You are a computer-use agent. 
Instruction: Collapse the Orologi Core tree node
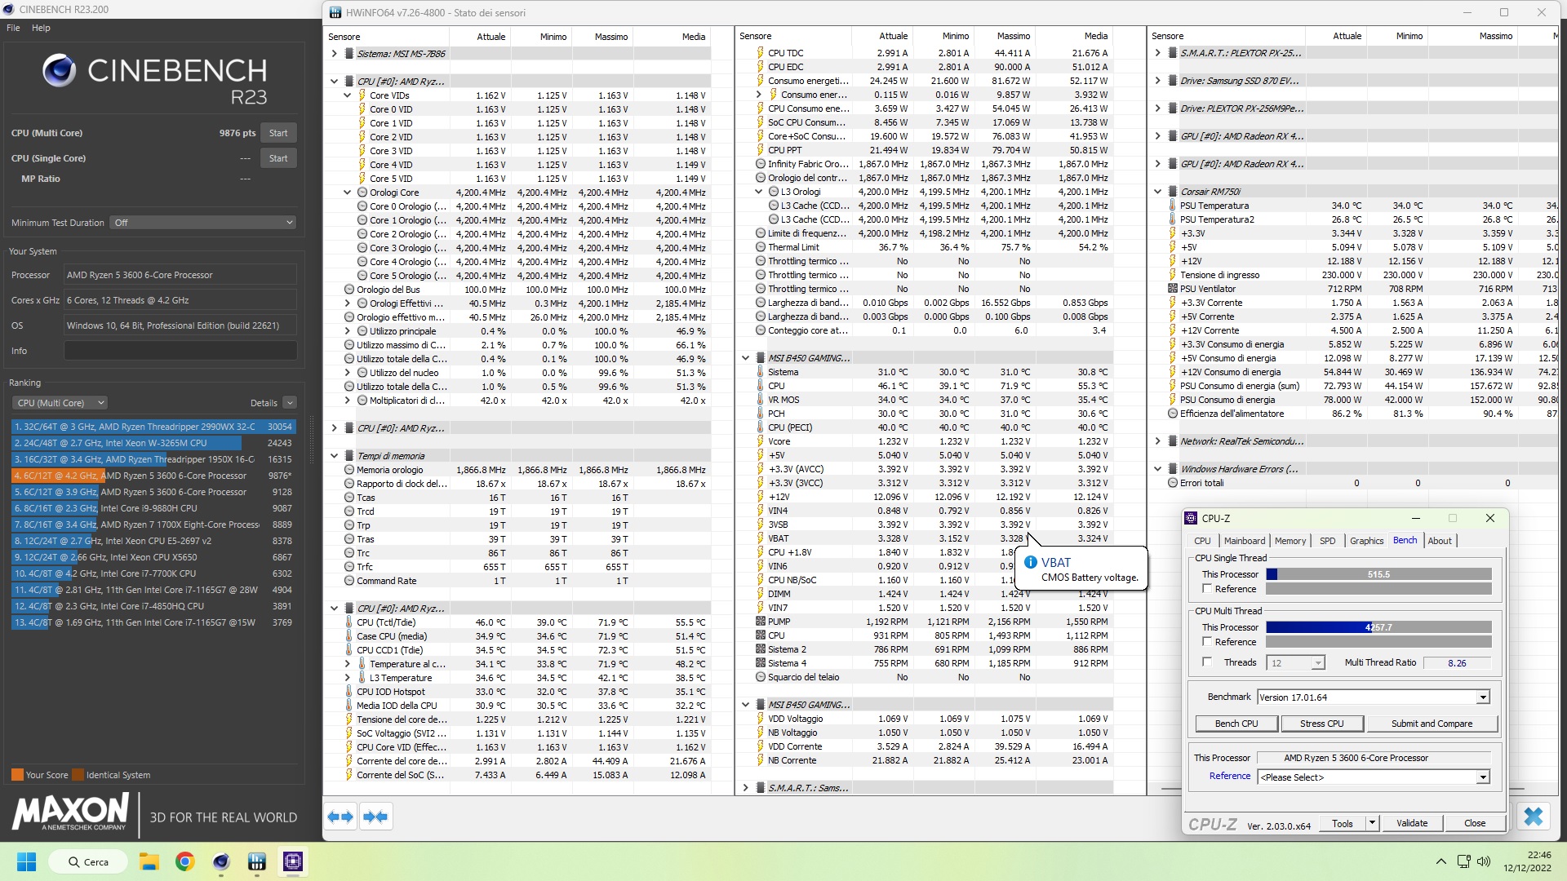click(347, 193)
